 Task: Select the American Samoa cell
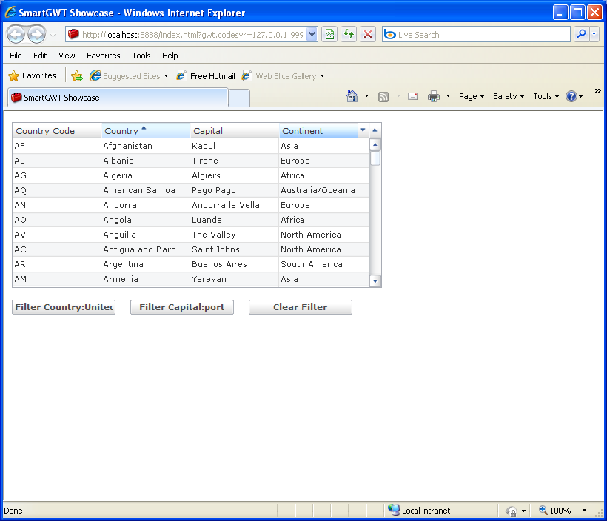pos(146,190)
